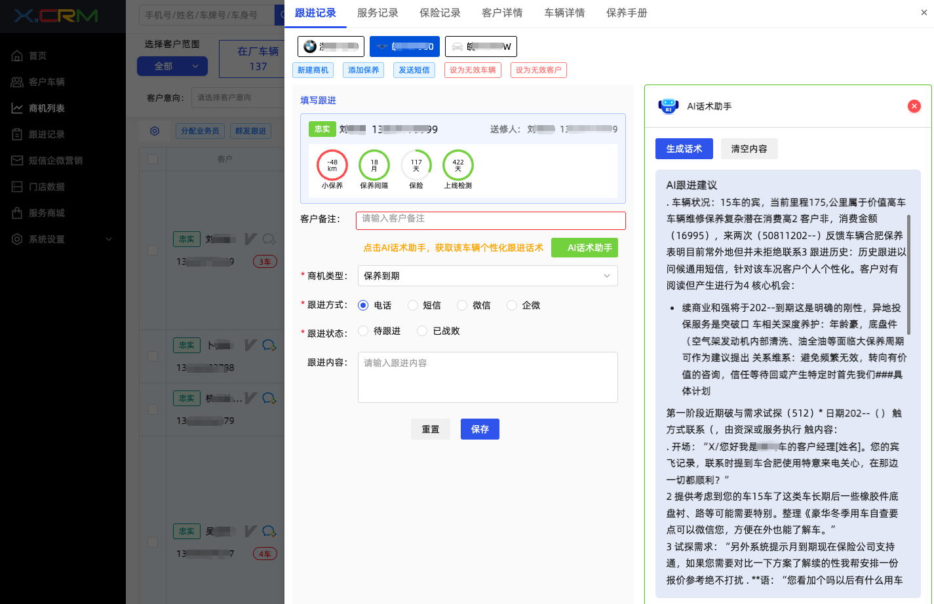934x604 pixels.
Task: Click the green AI话术助手 button
Action: (x=585, y=248)
